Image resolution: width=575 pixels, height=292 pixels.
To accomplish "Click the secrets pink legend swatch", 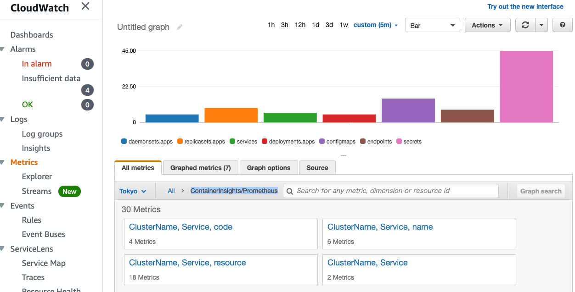I will click(399, 142).
